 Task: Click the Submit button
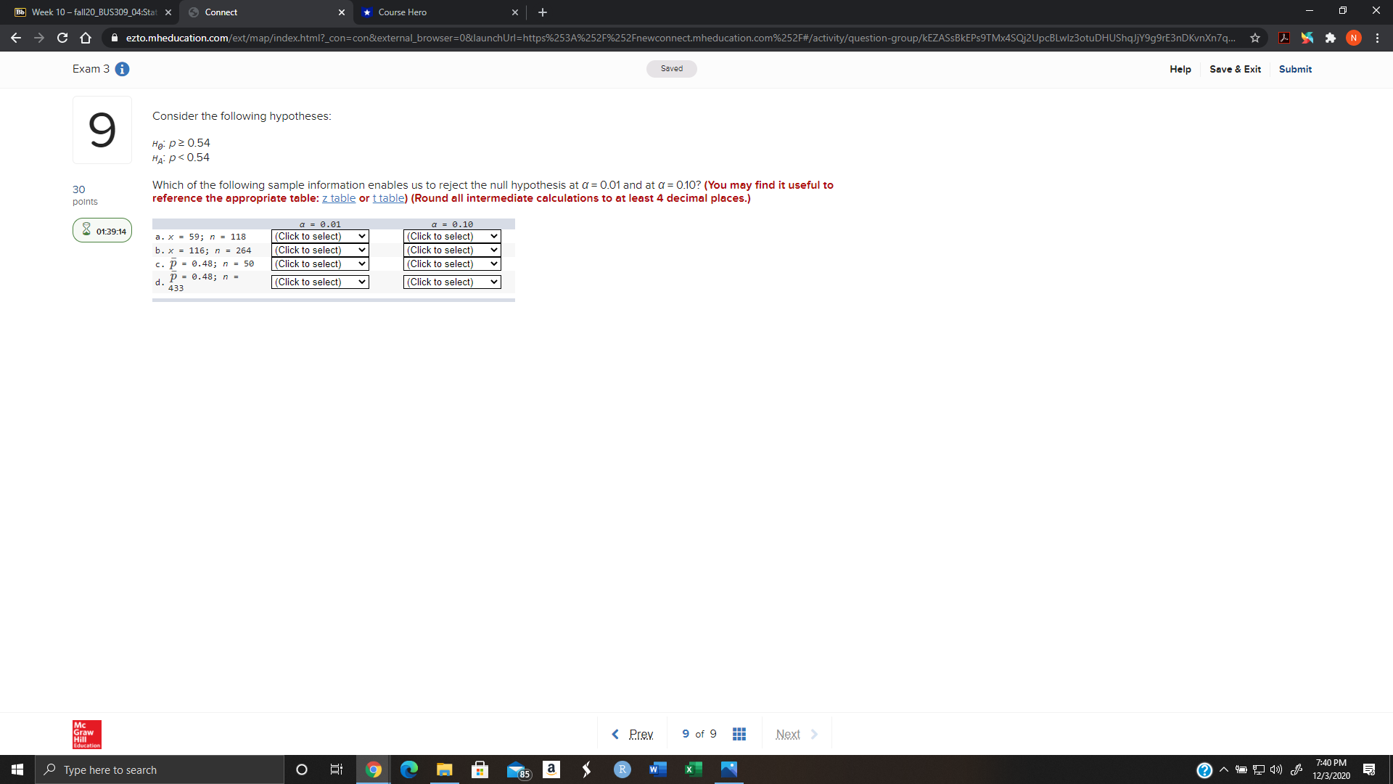pos(1296,69)
